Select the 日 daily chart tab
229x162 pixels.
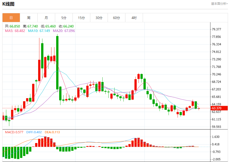(11, 18)
